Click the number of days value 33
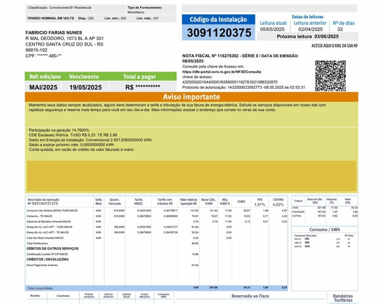This screenshot has width=384, height=304. tap(340, 29)
